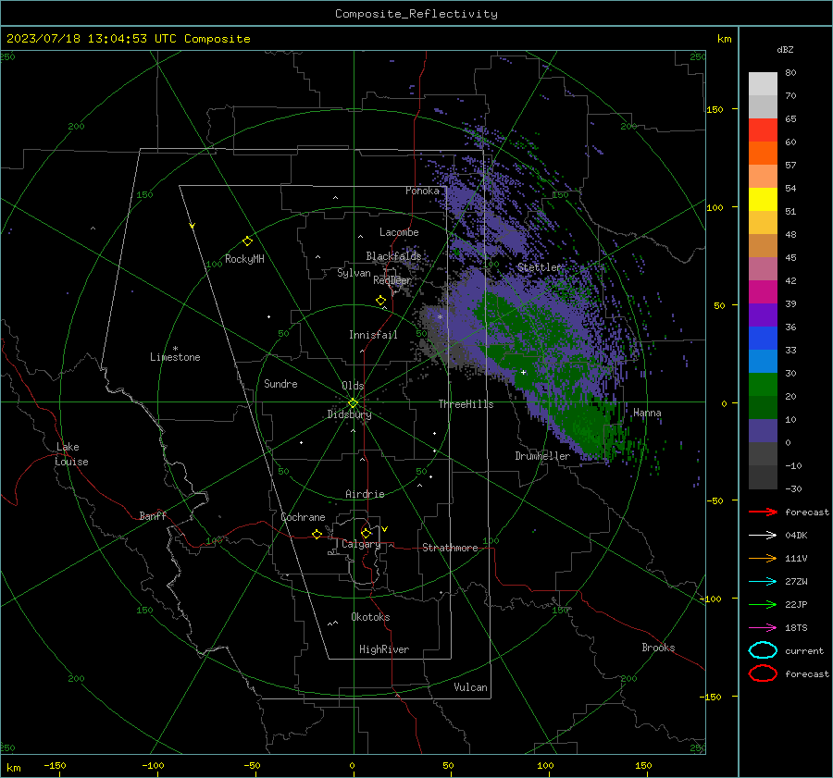
Task: Click the Stettler town label
Action: click(x=540, y=267)
